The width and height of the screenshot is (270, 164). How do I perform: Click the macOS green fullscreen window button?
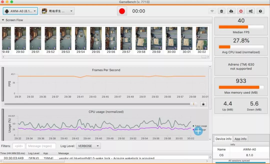(x=12, y=2)
